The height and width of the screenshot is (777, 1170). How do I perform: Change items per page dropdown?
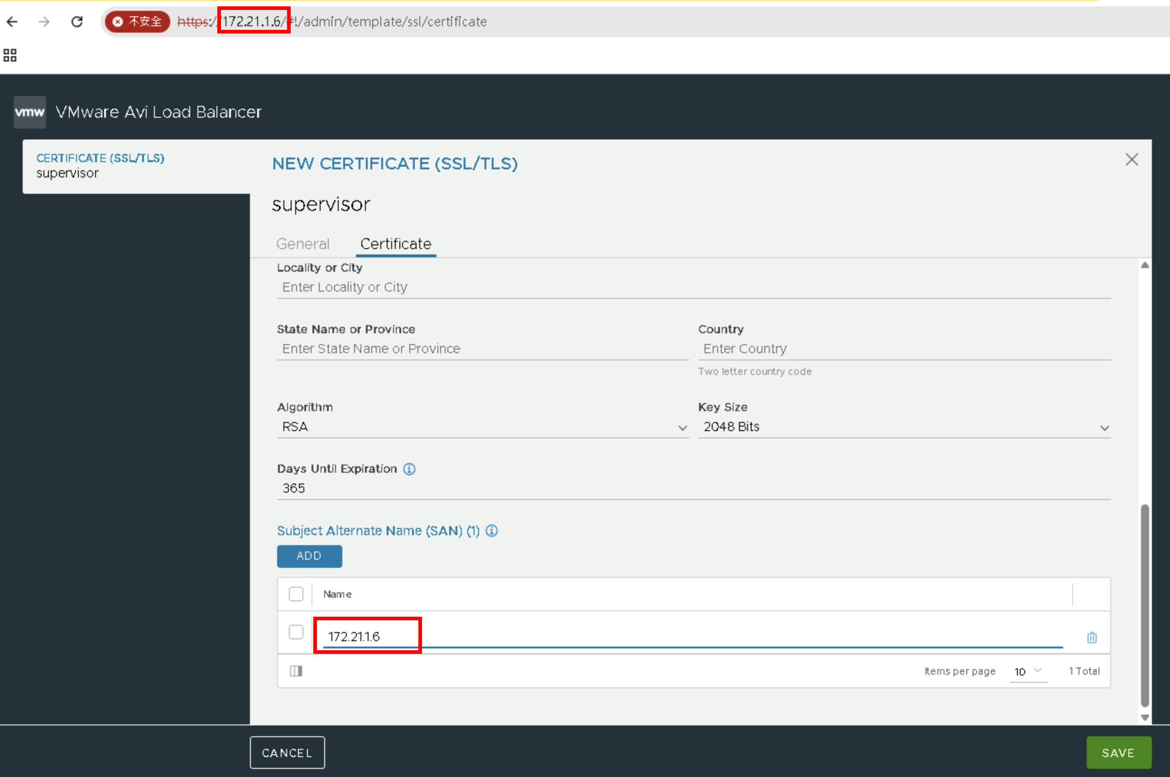(1028, 671)
